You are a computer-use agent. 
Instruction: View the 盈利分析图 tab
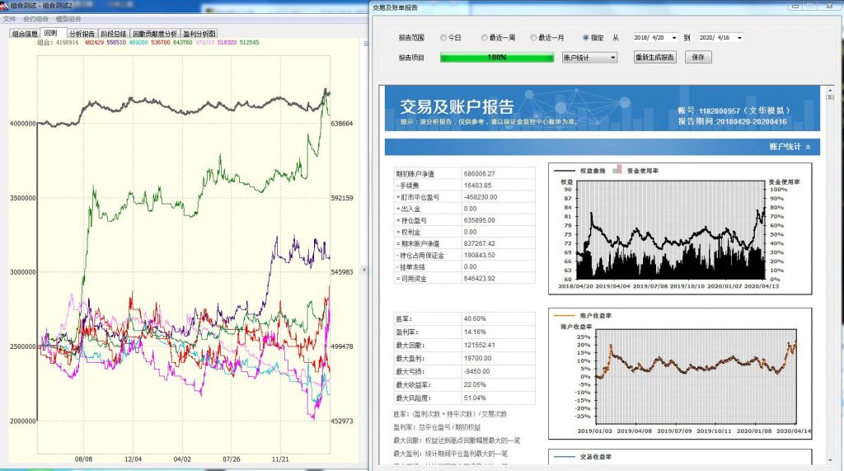pyautogui.click(x=199, y=34)
